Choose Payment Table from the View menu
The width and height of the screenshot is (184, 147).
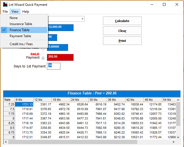coord(24,36)
